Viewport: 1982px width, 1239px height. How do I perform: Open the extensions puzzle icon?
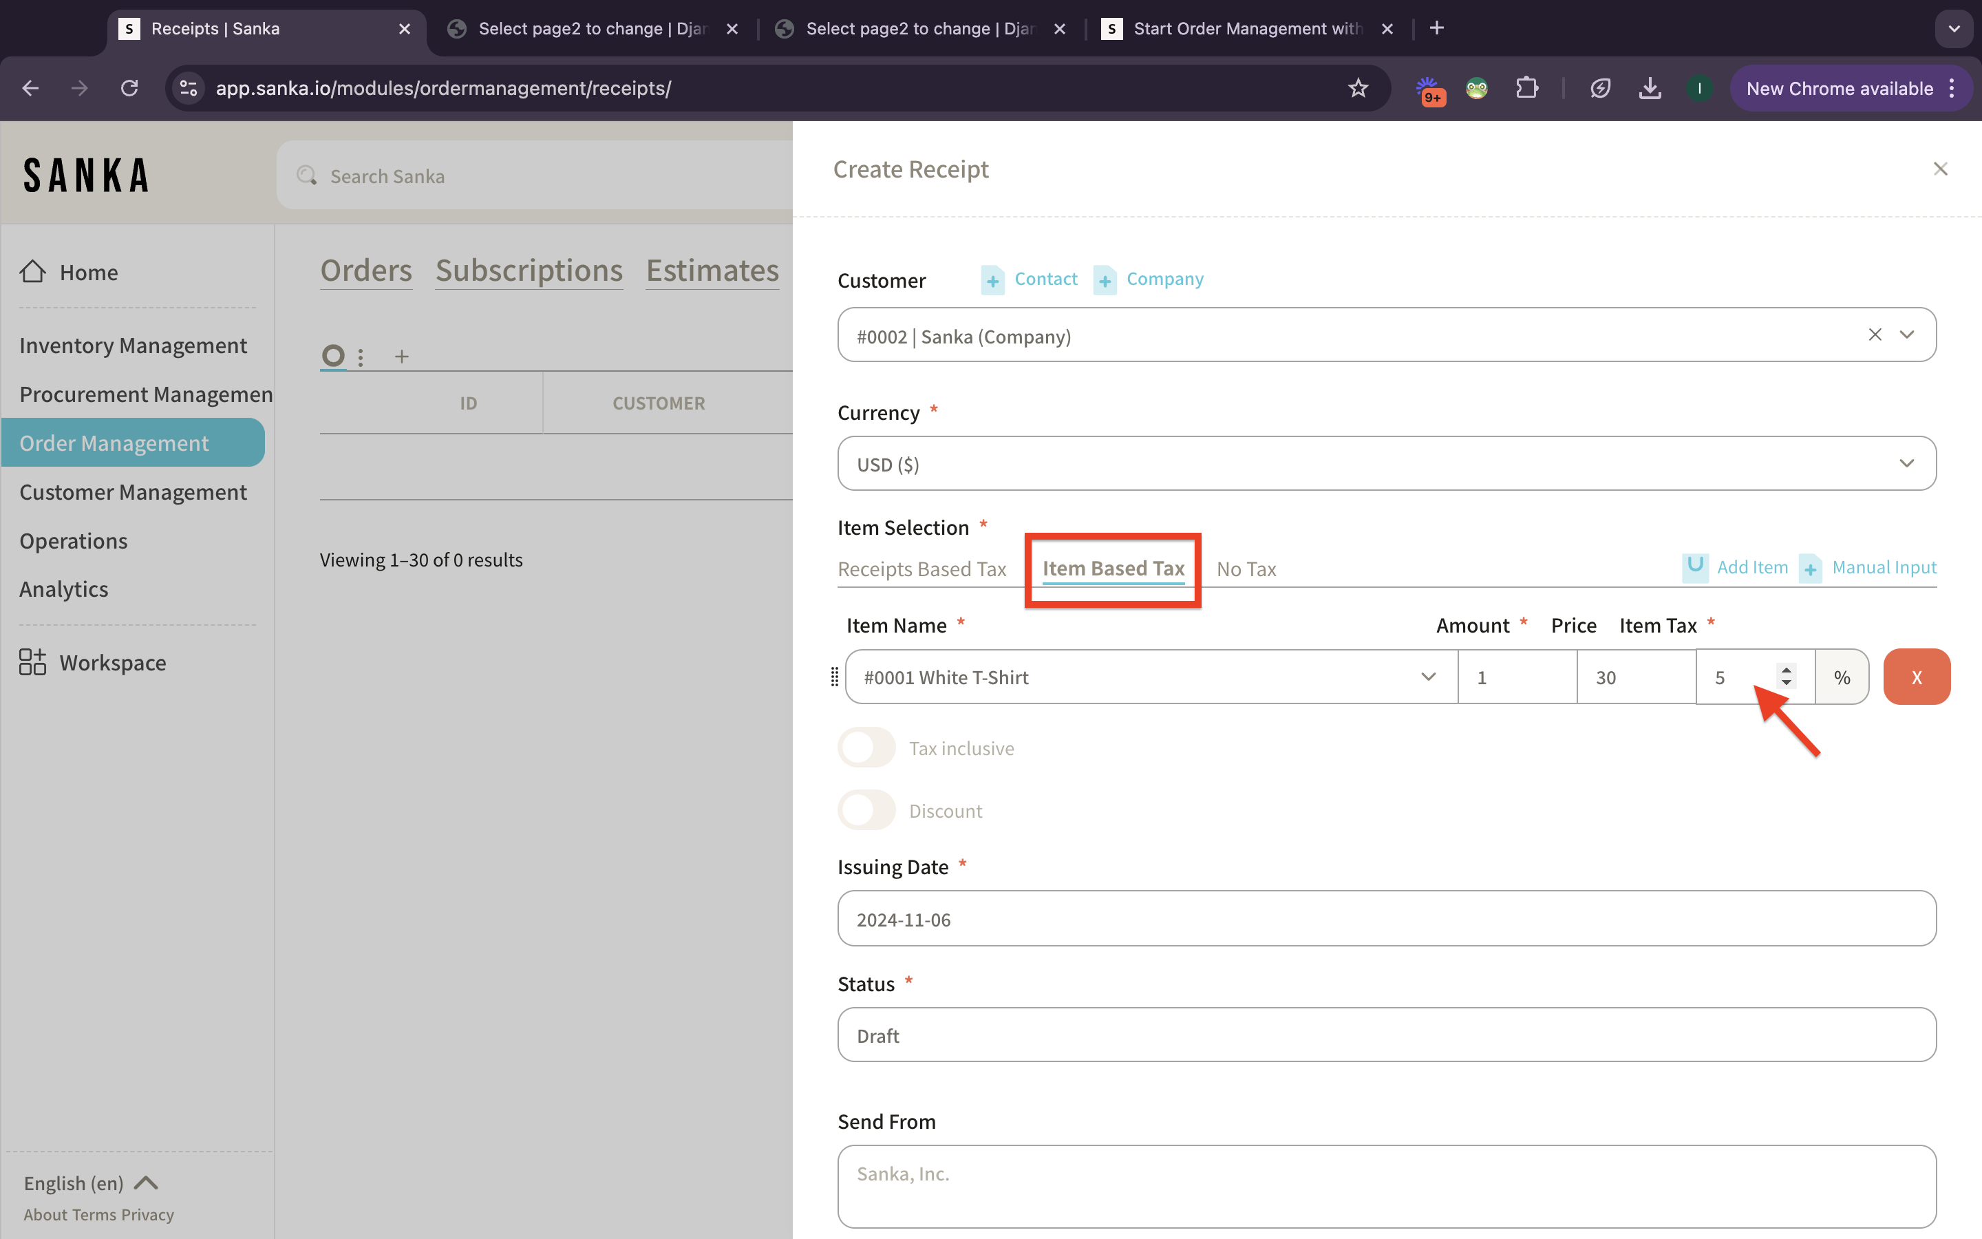[x=1526, y=87]
